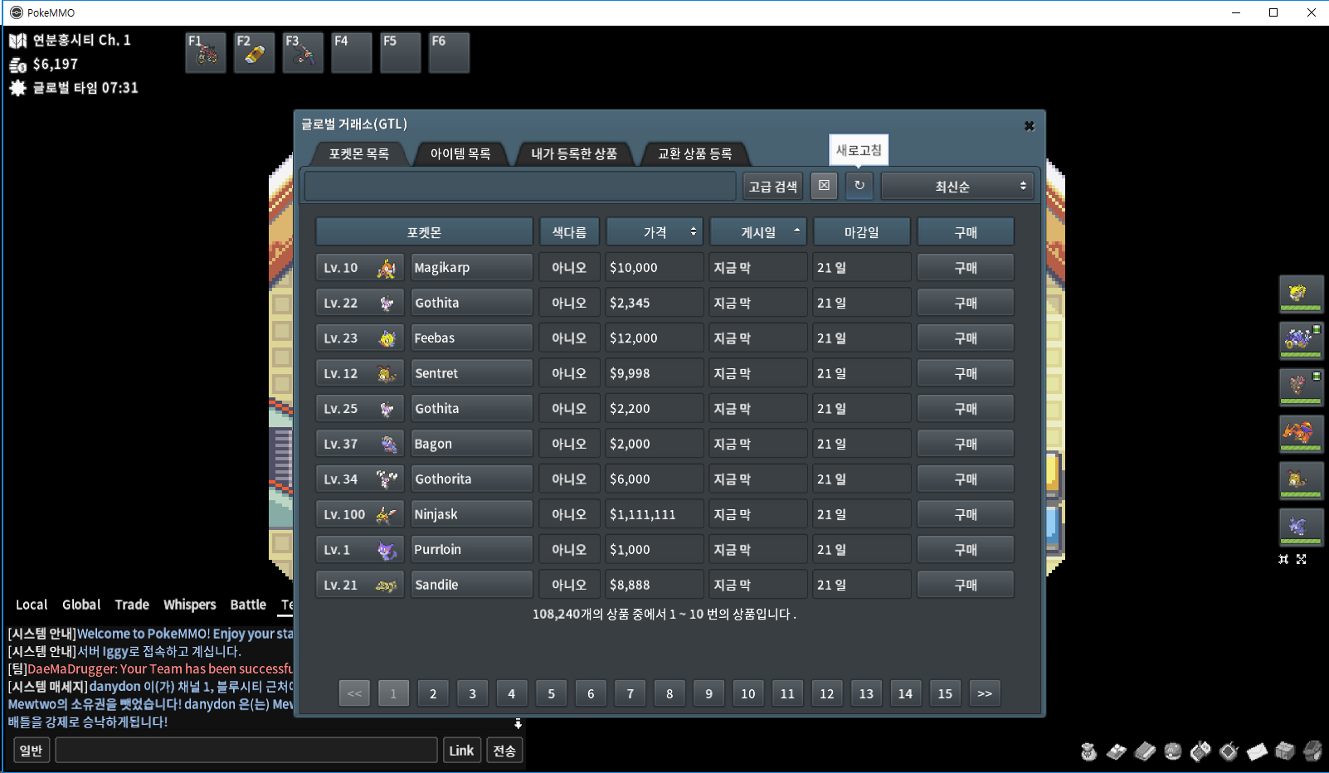Click the refresh icon in GTL toolbar
This screenshot has width=1329, height=773.
pos(859,186)
